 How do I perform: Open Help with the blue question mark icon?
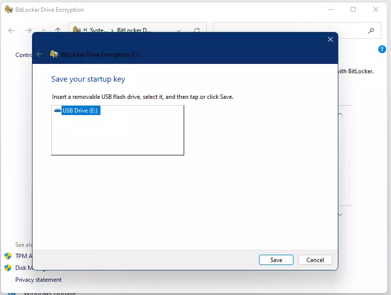pos(382,49)
